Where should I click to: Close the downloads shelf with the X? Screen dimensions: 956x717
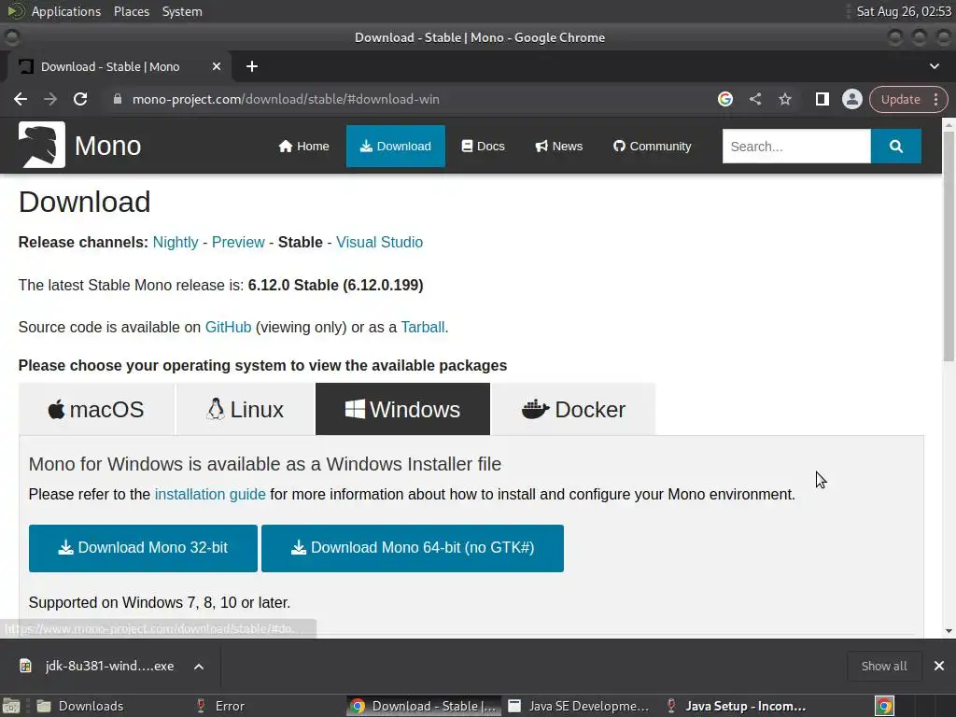coord(939,666)
